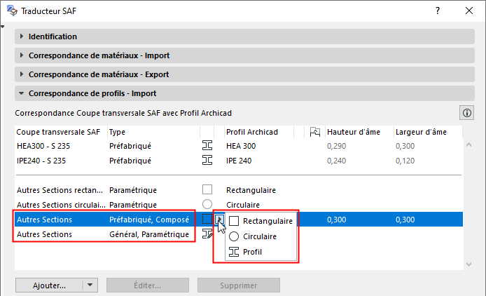Open the dropdown arrow next to Ajouter
The height and width of the screenshot is (296, 486).
pyautogui.click(x=90, y=285)
